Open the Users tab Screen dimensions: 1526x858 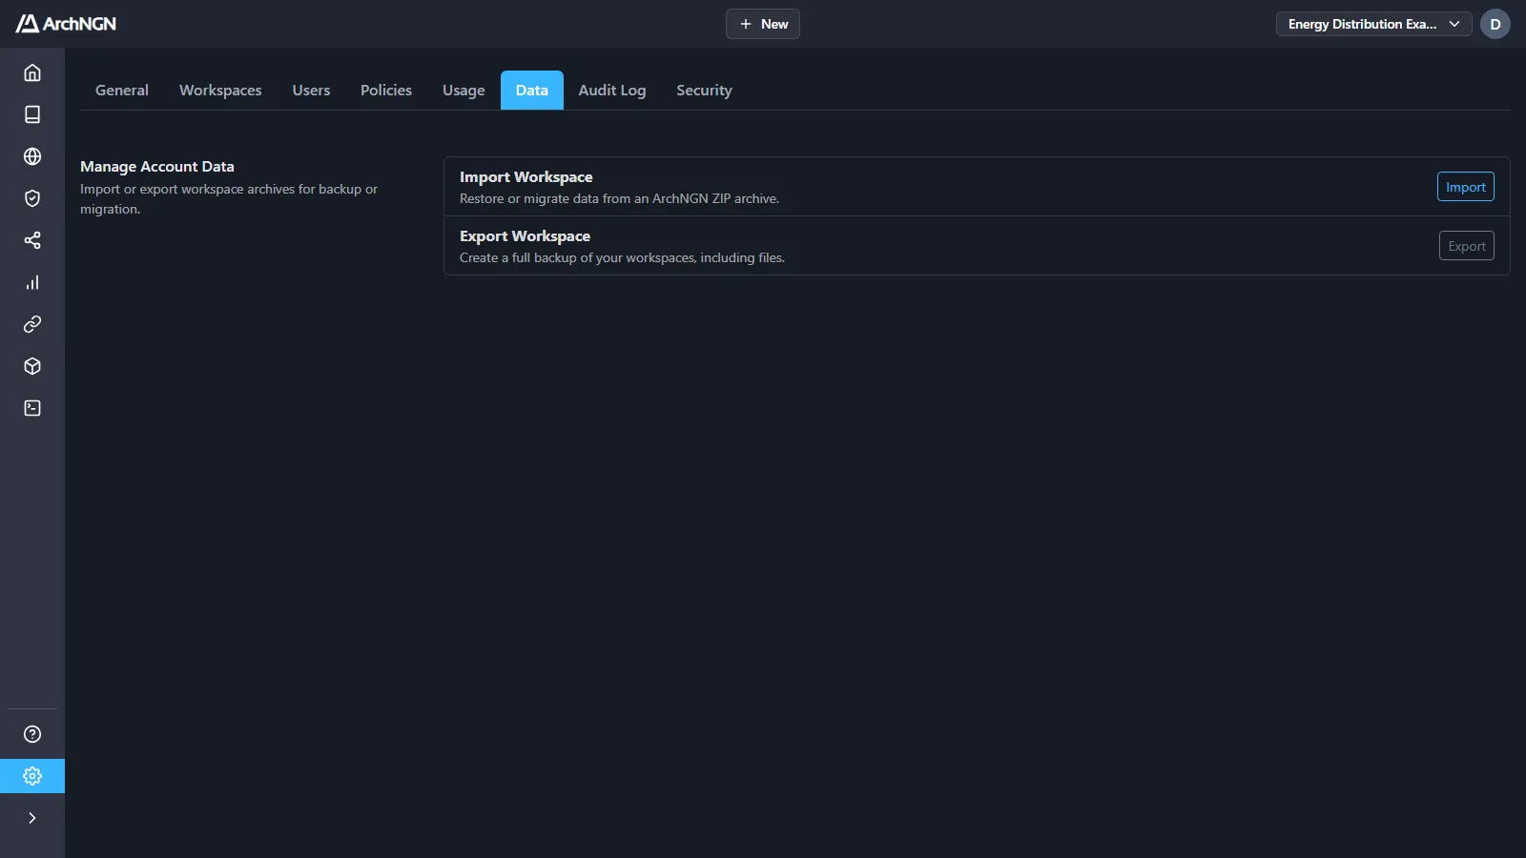311,91
